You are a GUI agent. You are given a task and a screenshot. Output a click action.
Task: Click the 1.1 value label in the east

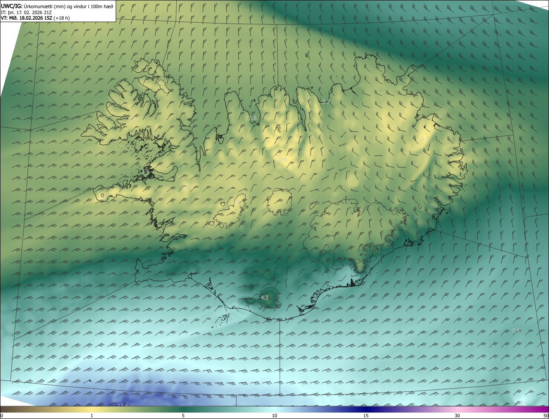click(425, 139)
